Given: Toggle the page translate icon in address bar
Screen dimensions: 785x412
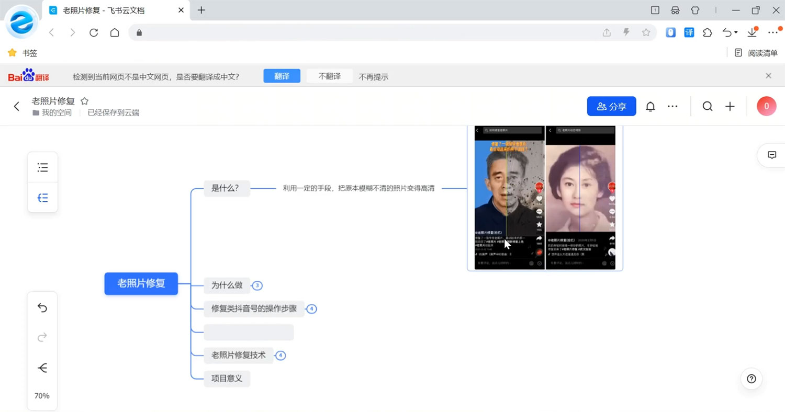Looking at the screenshot, I should [689, 32].
